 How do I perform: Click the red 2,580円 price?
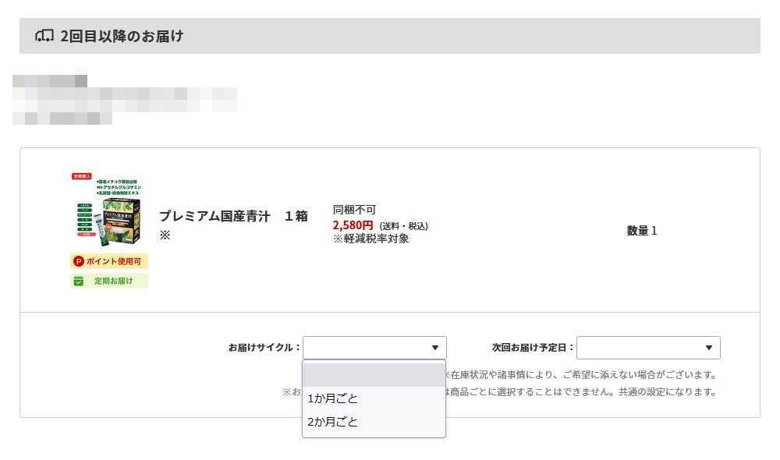coord(353,225)
